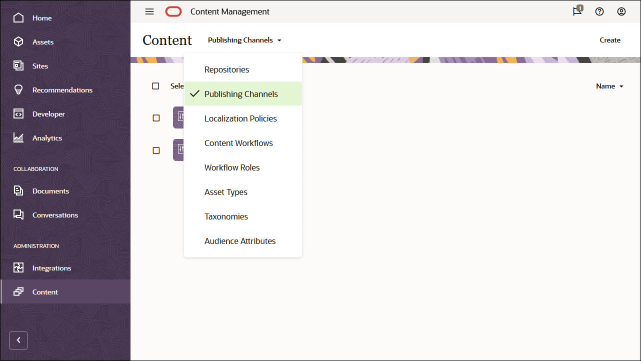Open Documents under Collaboration
This screenshot has width=641, height=361.
(50, 190)
